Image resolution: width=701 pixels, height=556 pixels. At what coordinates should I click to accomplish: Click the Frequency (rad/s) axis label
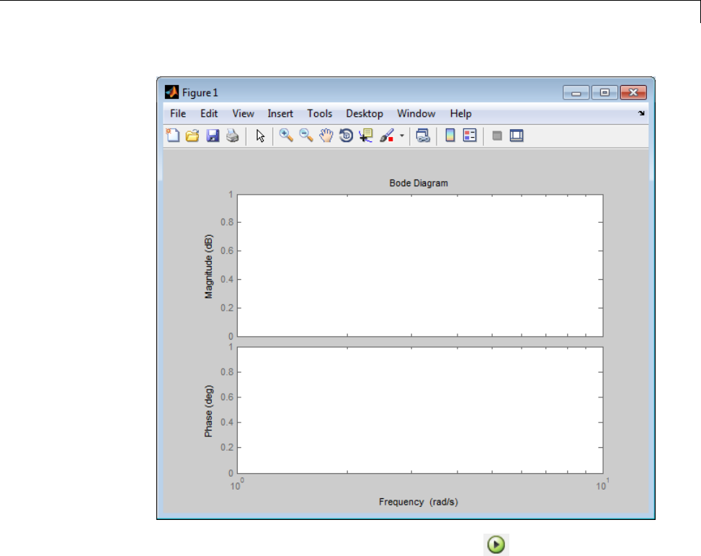click(x=419, y=502)
